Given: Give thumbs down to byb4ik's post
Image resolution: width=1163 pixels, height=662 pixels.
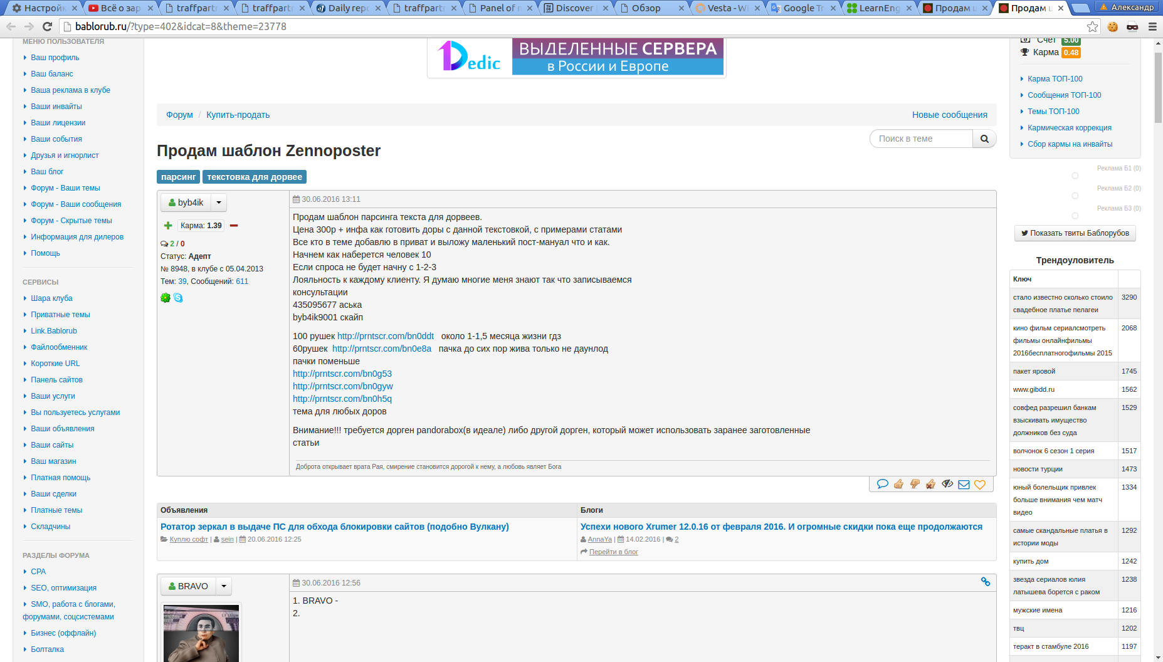Looking at the screenshot, I should click(915, 484).
